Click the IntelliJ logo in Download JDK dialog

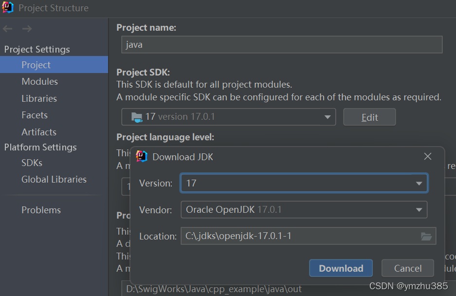tap(142, 156)
